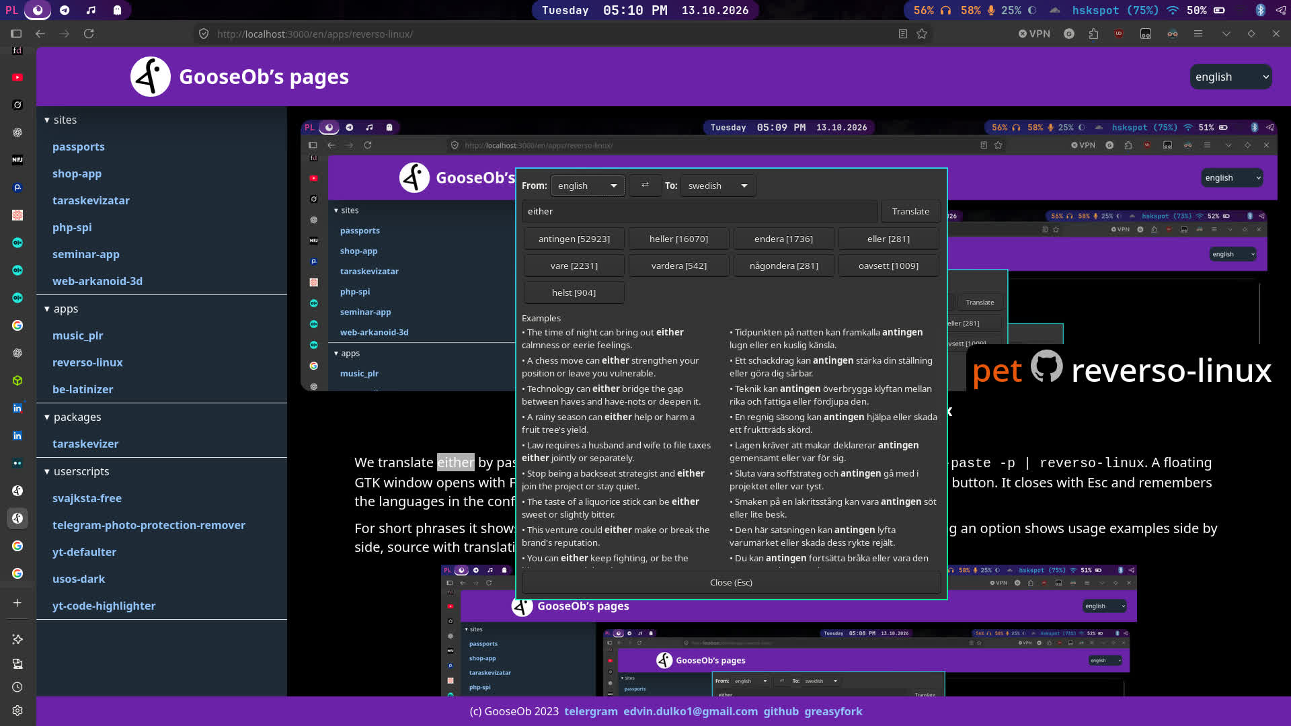This screenshot has height=726, width=1291.
Task: Swap the From and To languages
Action: coord(645,186)
